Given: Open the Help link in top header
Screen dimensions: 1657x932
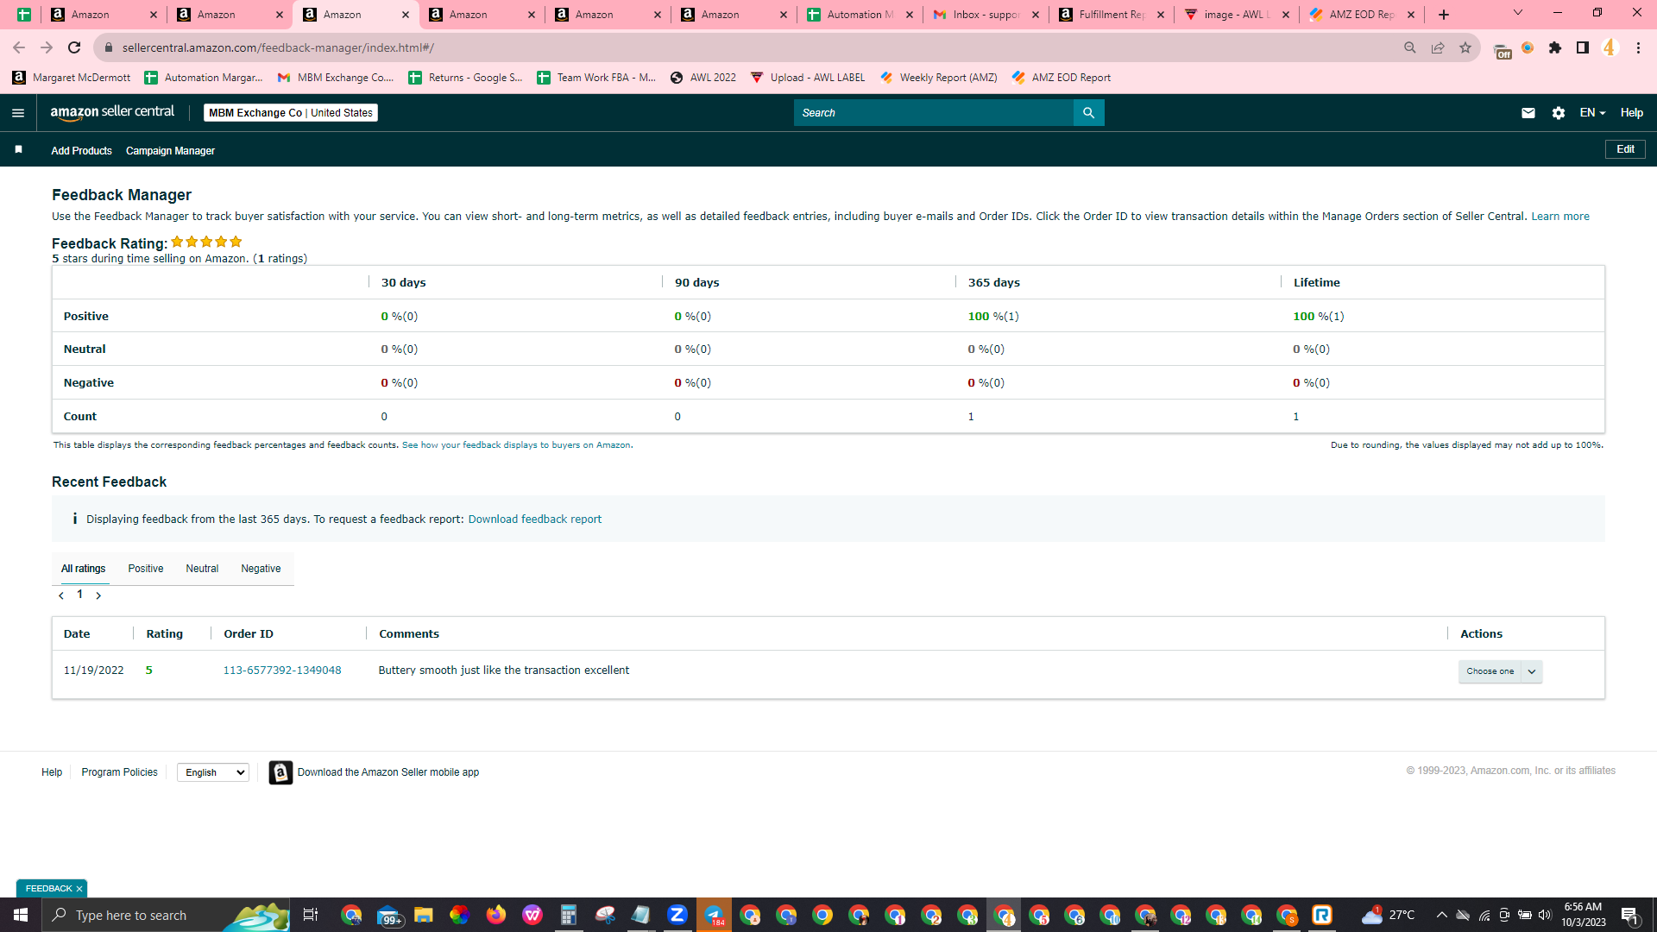Looking at the screenshot, I should click(x=1631, y=113).
